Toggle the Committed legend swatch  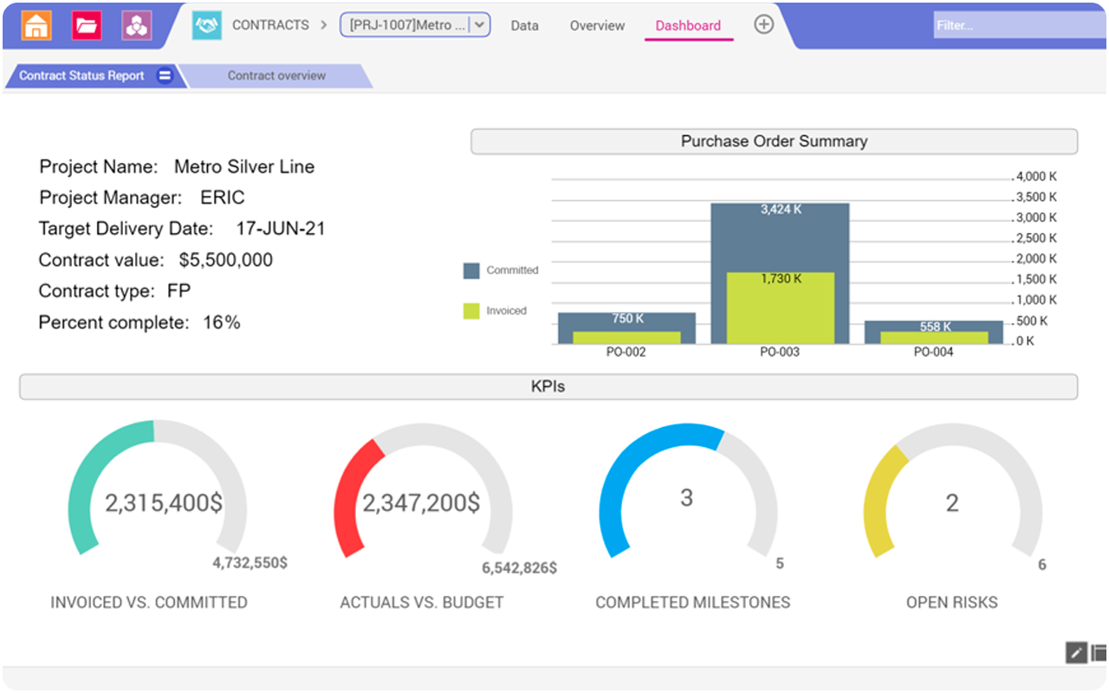(471, 270)
